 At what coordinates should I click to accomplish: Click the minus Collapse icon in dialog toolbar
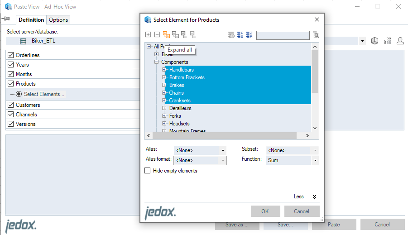(157, 35)
